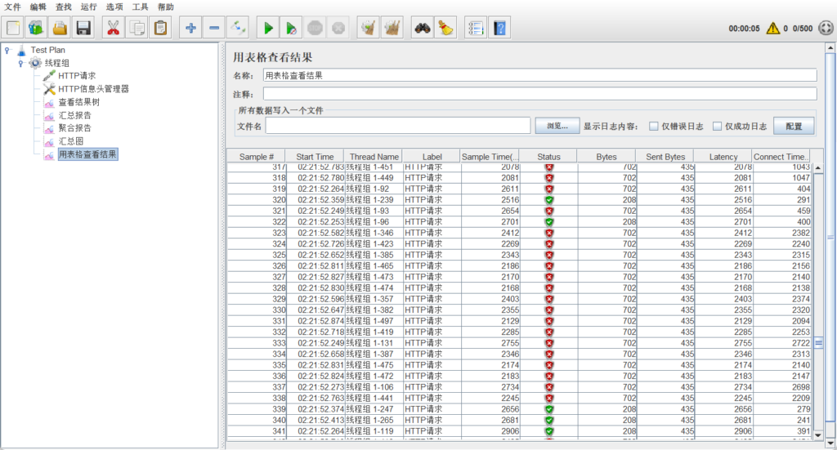837x450 pixels.
Task: Open the 编辑 menu
Action: point(38,7)
